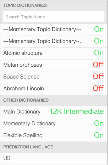Screen dimensions: 108x165
Task: Turn on Abraham Lincoln via Off status
Action: [98, 88]
